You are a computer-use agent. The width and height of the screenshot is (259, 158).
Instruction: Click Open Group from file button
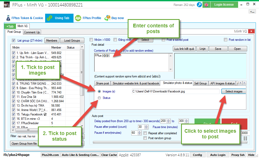[x=24, y=144]
